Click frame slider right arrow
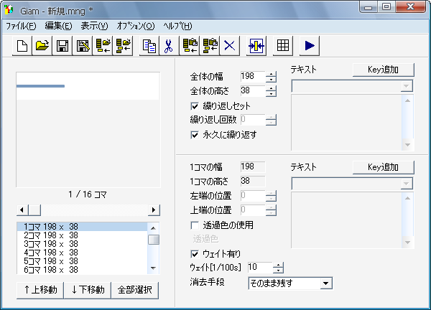Screen dimensions: 431x310 coord(154,210)
